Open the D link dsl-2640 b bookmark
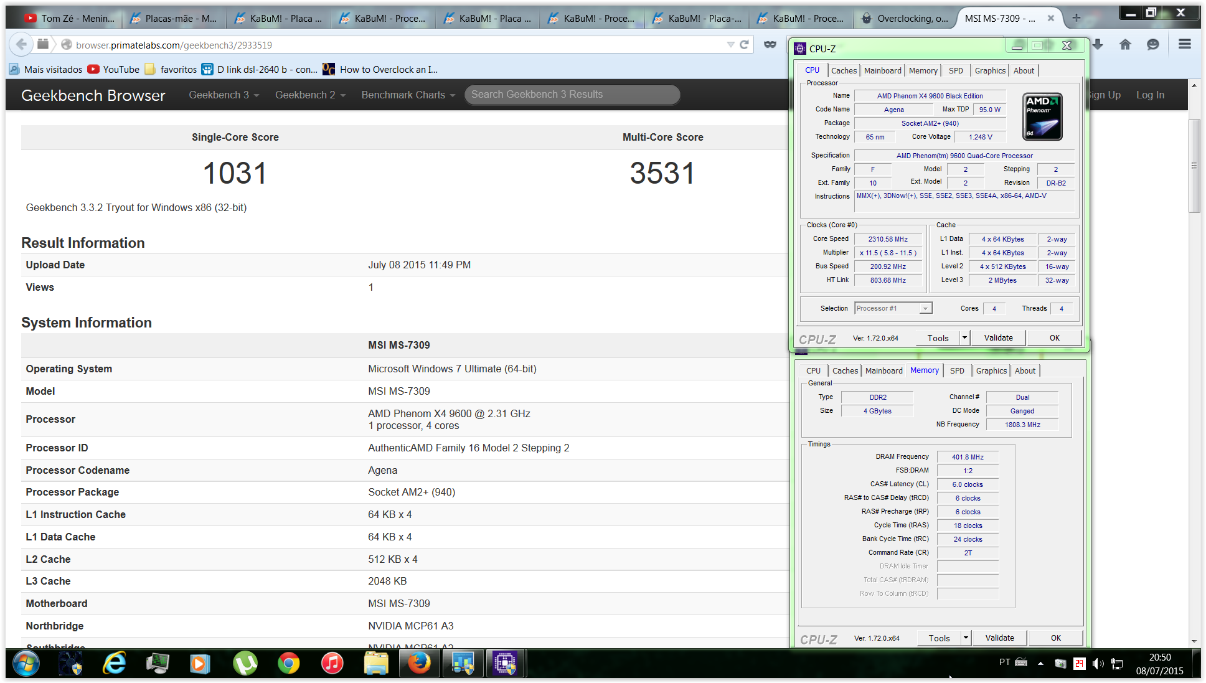 click(x=260, y=69)
